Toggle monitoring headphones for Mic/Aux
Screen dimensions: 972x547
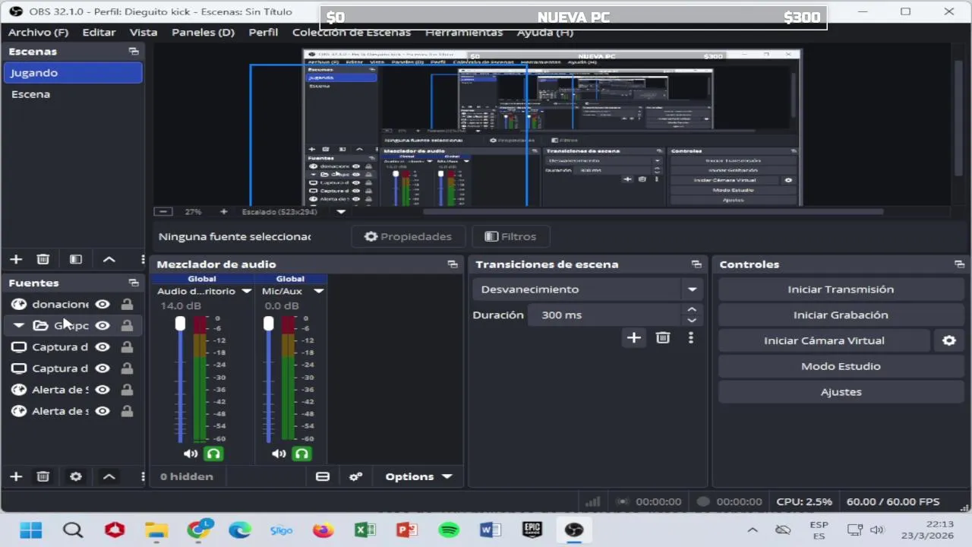[302, 454]
